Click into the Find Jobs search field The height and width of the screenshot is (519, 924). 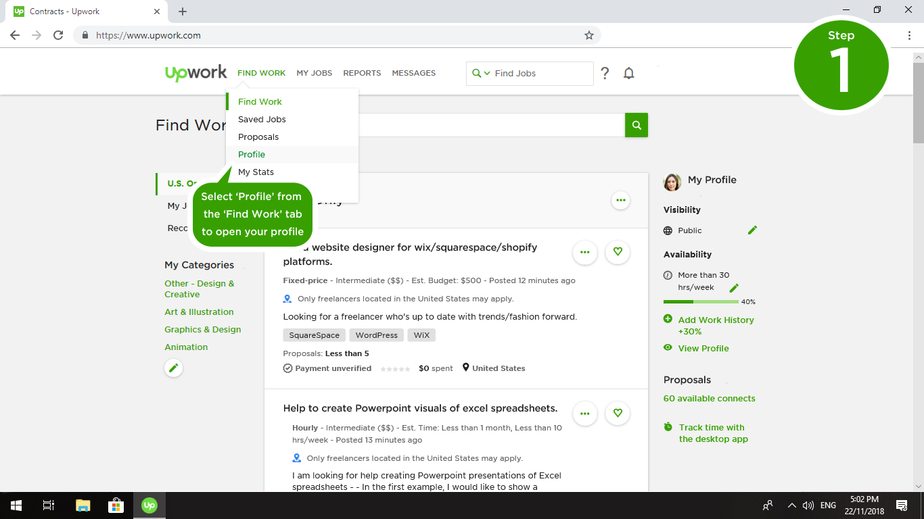541,74
